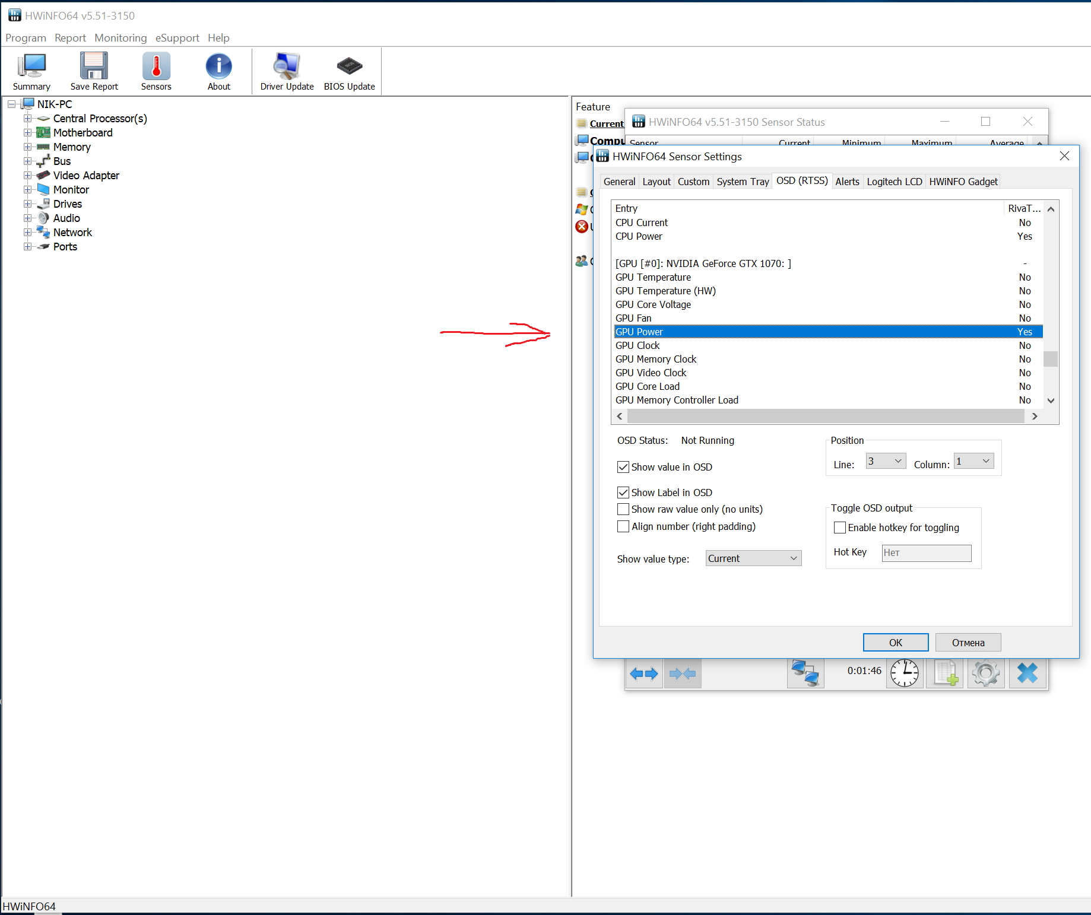
Task: Open the eSupport menu
Action: click(x=177, y=38)
